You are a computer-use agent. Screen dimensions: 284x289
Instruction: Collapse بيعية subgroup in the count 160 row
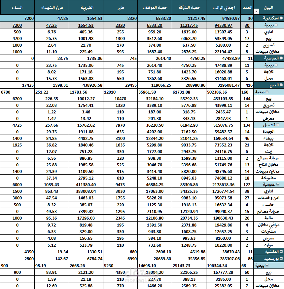[x=267, y=92]
